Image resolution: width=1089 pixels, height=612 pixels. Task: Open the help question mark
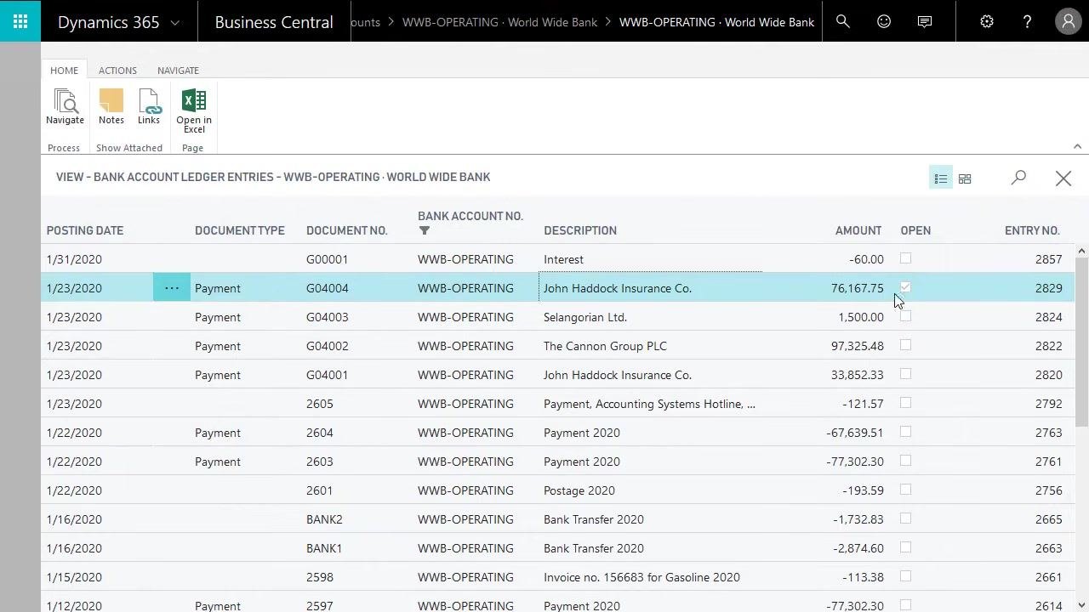(x=1027, y=21)
